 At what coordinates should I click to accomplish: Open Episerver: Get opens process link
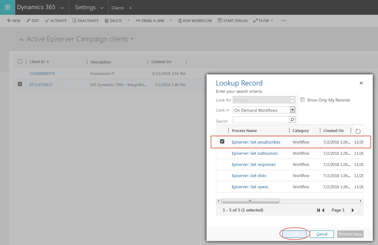(x=250, y=187)
